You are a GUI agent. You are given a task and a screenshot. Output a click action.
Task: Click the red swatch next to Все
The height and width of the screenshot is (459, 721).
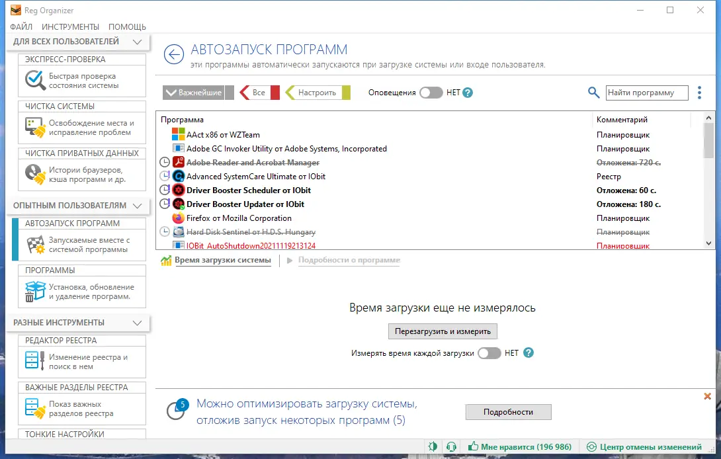point(275,93)
